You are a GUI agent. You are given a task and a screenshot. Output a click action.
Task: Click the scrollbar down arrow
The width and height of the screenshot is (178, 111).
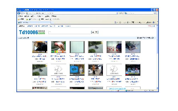(157, 88)
